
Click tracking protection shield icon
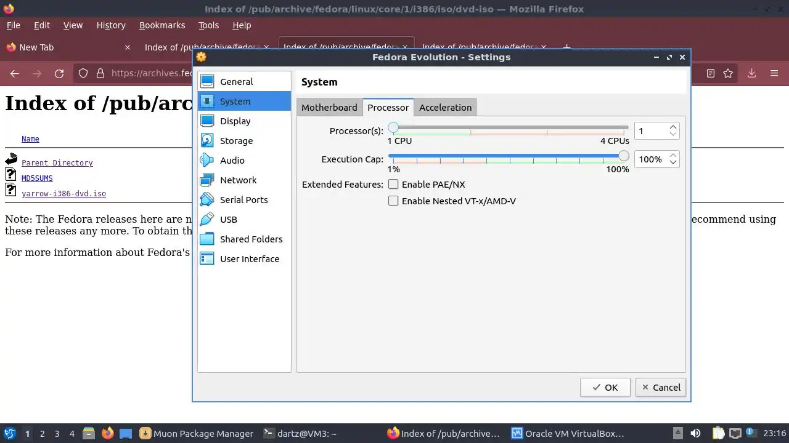83,73
